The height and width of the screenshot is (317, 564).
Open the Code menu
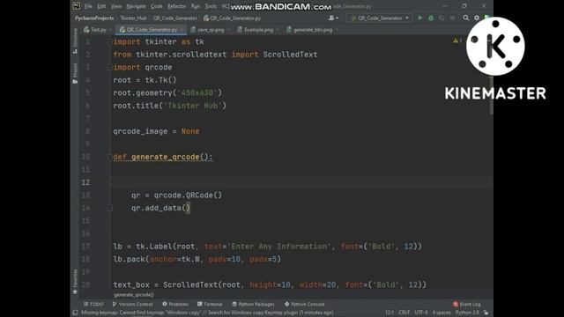click(156, 6)
